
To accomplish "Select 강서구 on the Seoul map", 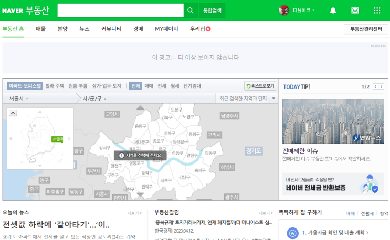I will pyautogui.click(x=104, y=148).
